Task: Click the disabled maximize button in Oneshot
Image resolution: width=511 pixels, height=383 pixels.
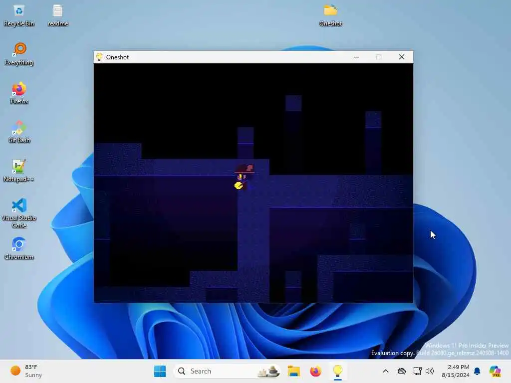Action: pos(379,57)
